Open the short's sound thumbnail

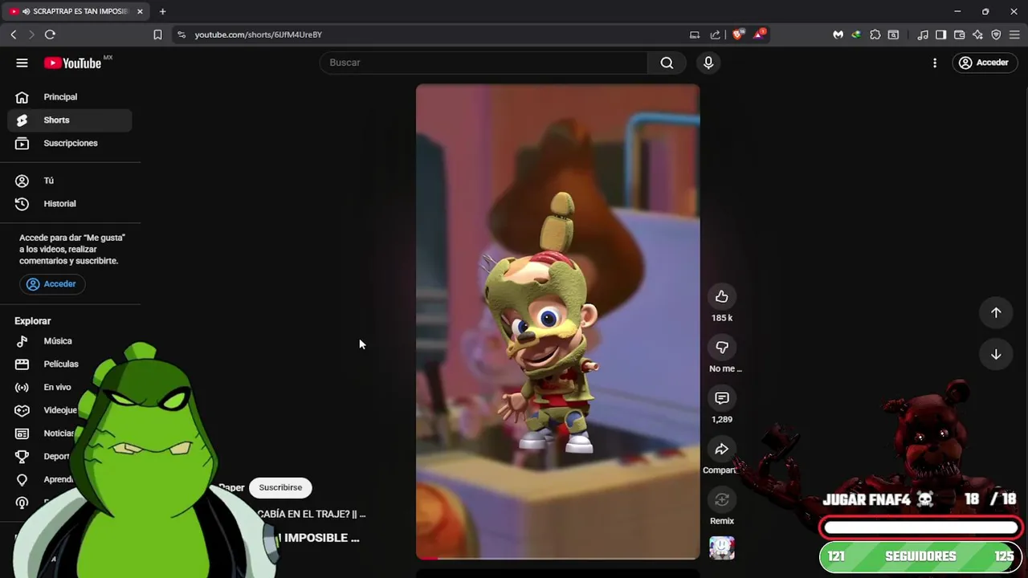pos(722,547)
